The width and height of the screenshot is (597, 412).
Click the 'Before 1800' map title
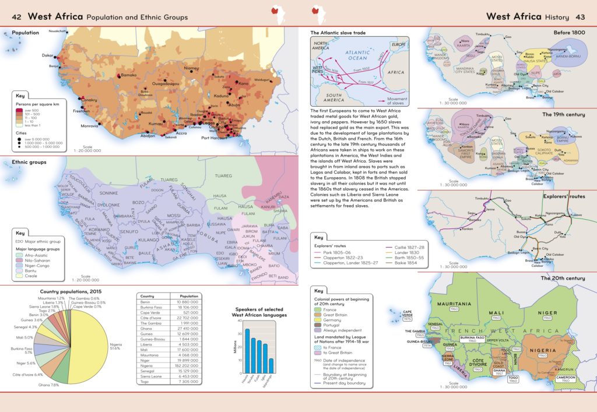[x=569, y=33]
